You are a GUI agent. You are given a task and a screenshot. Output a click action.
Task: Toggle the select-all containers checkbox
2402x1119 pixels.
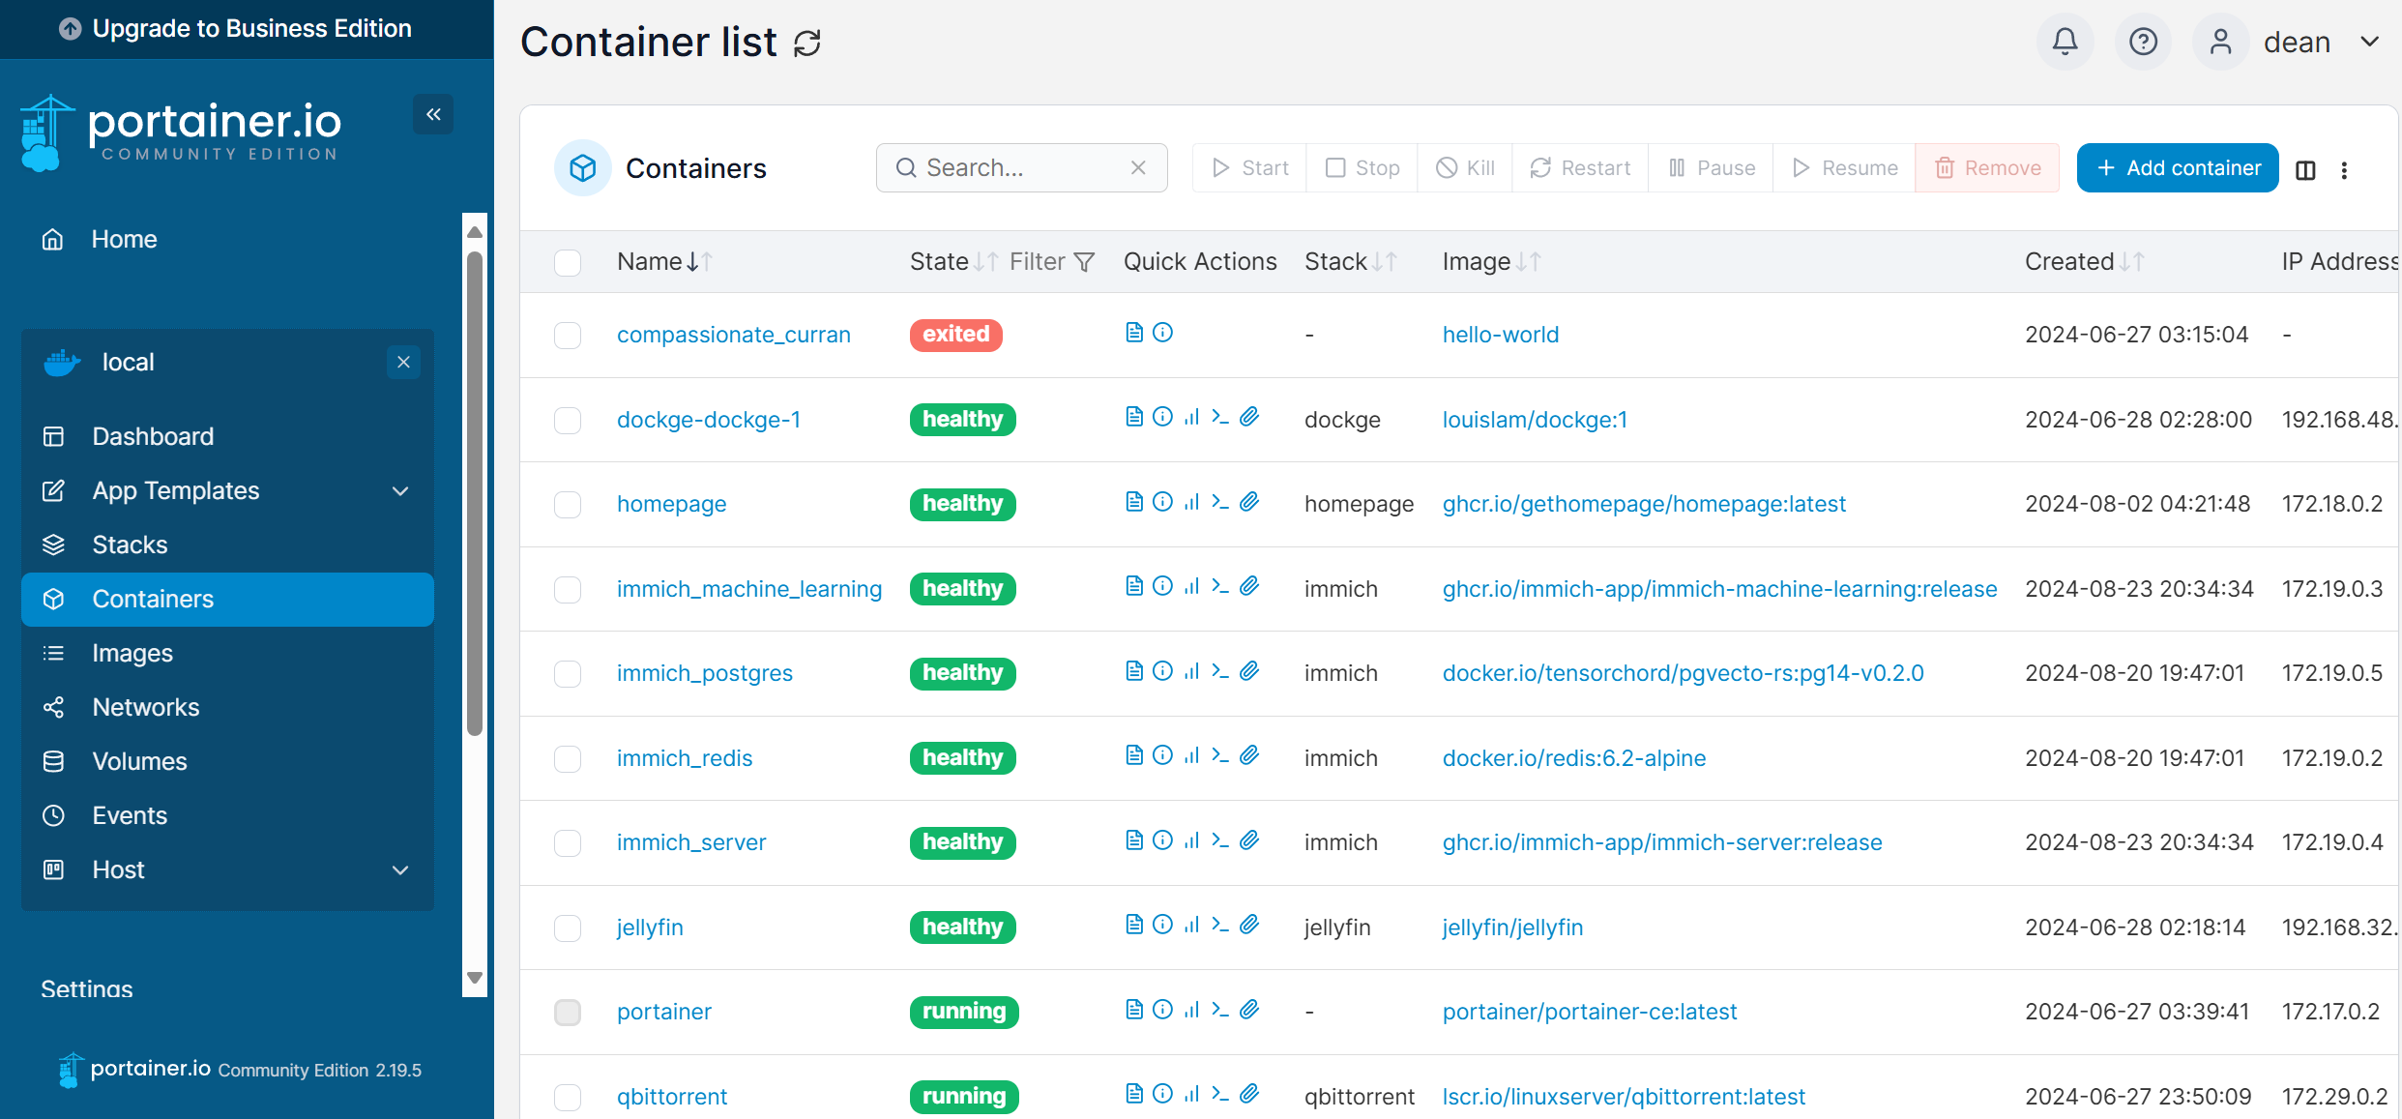[568, 262]
